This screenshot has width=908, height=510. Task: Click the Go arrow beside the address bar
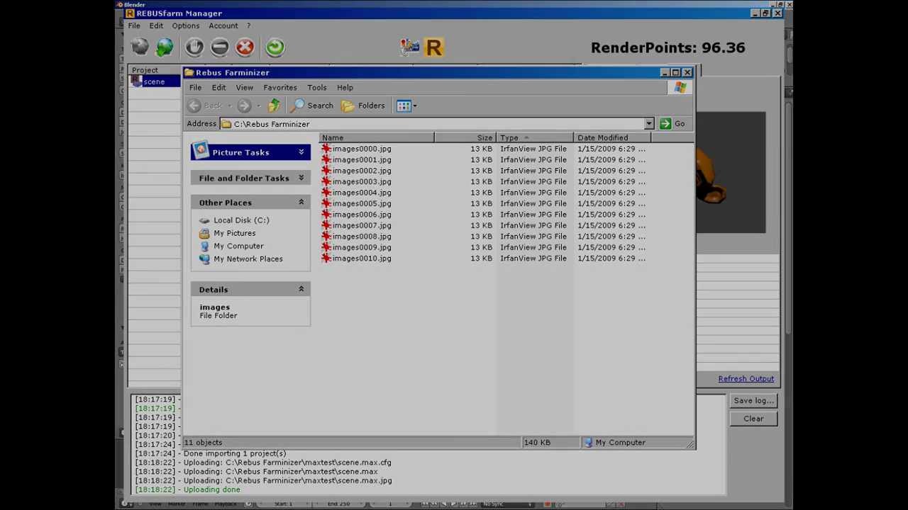coord(665,124)
